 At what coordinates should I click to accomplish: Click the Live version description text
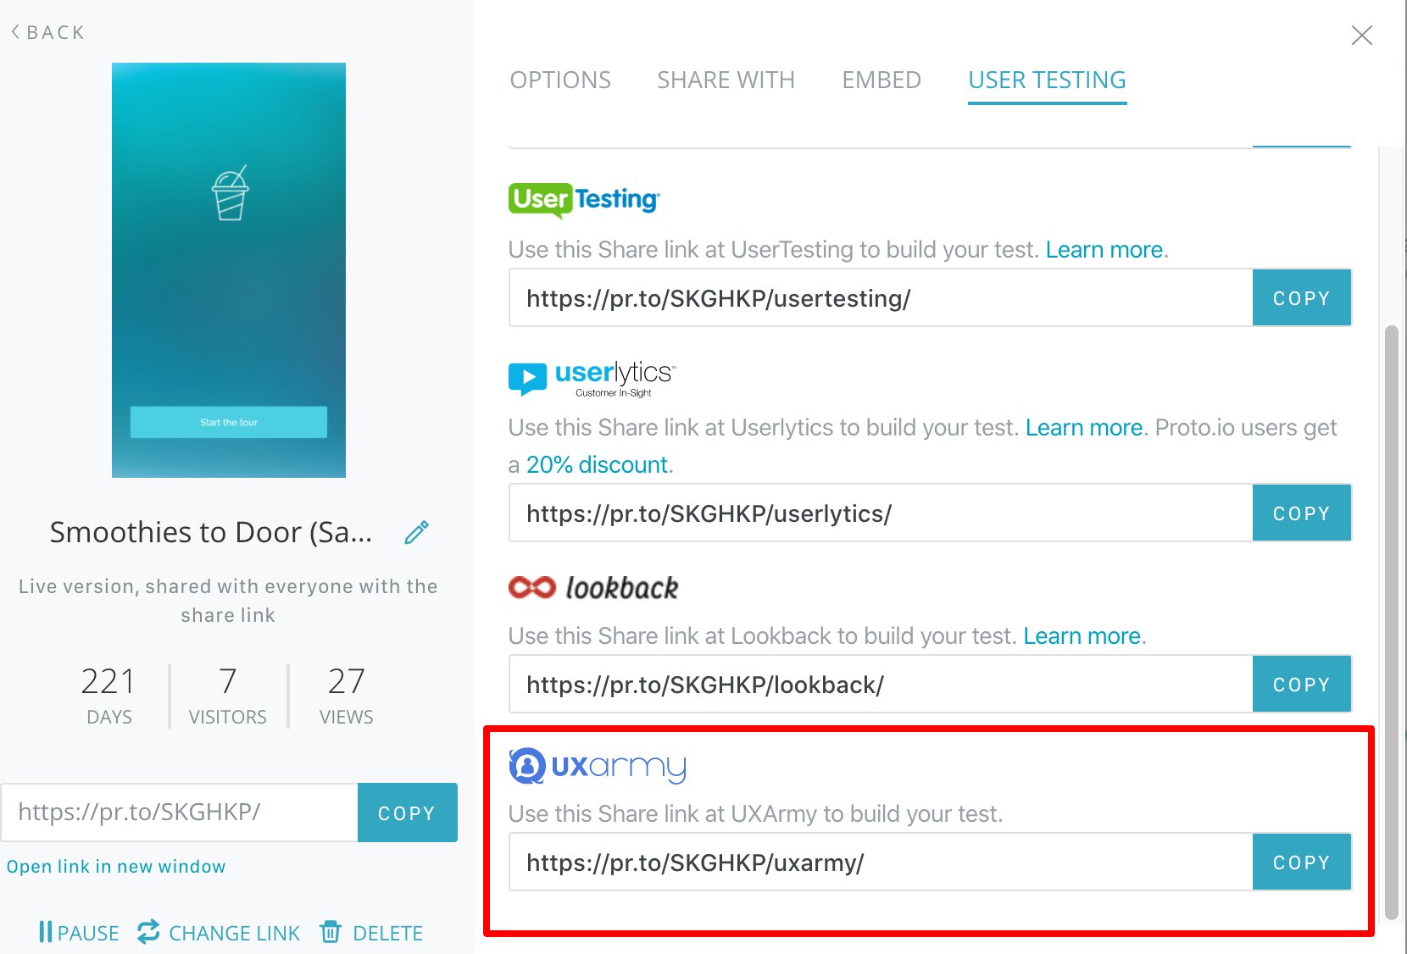tap(228, 601)
